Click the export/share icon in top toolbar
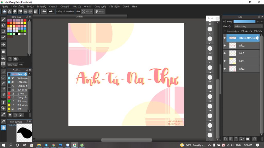Screen dimensions: 264x148 tap(10, 11)
